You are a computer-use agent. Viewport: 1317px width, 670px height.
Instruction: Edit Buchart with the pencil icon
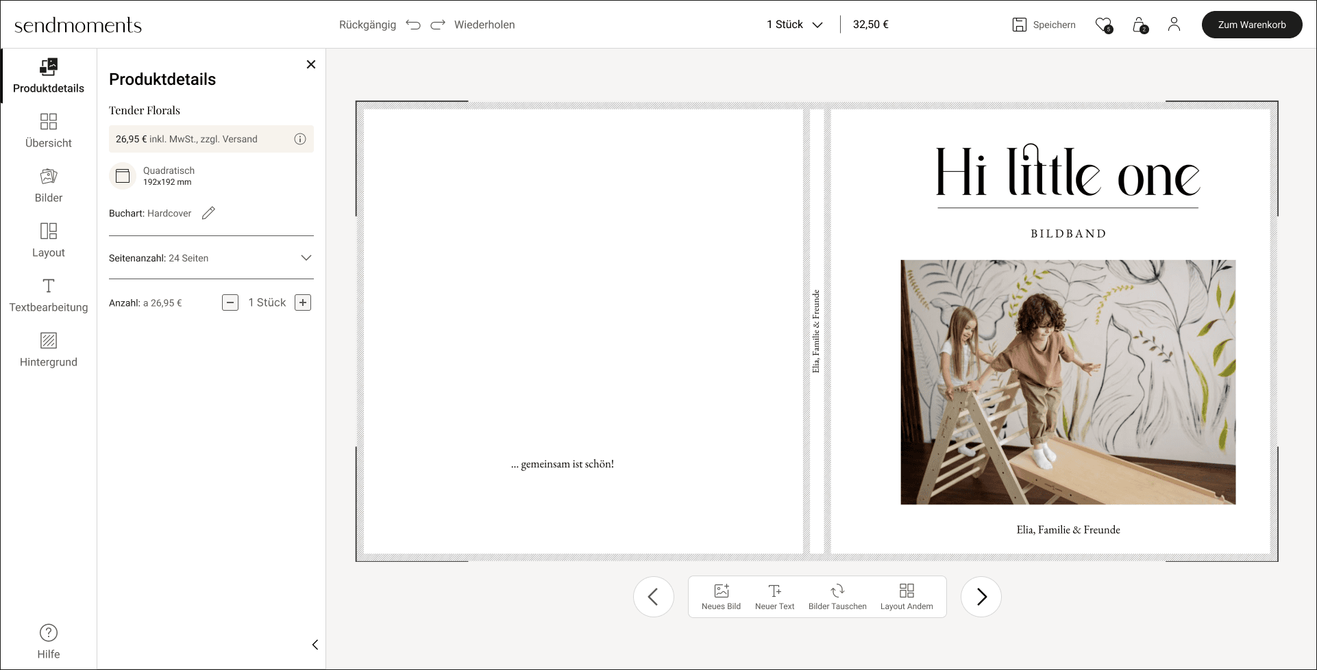pyautogui.click(x=209, y=213)
